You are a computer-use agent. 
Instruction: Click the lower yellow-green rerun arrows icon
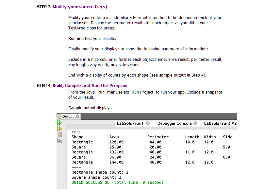(x=59, y=128)
